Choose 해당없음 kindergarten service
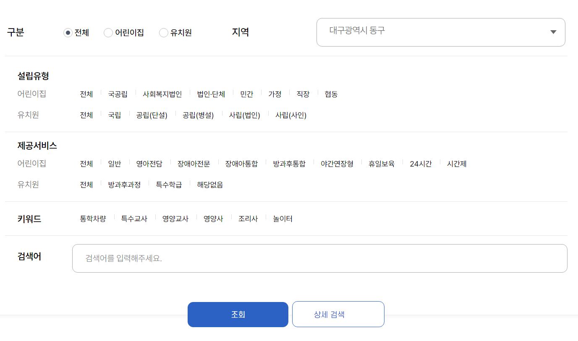 pos(210,185)
